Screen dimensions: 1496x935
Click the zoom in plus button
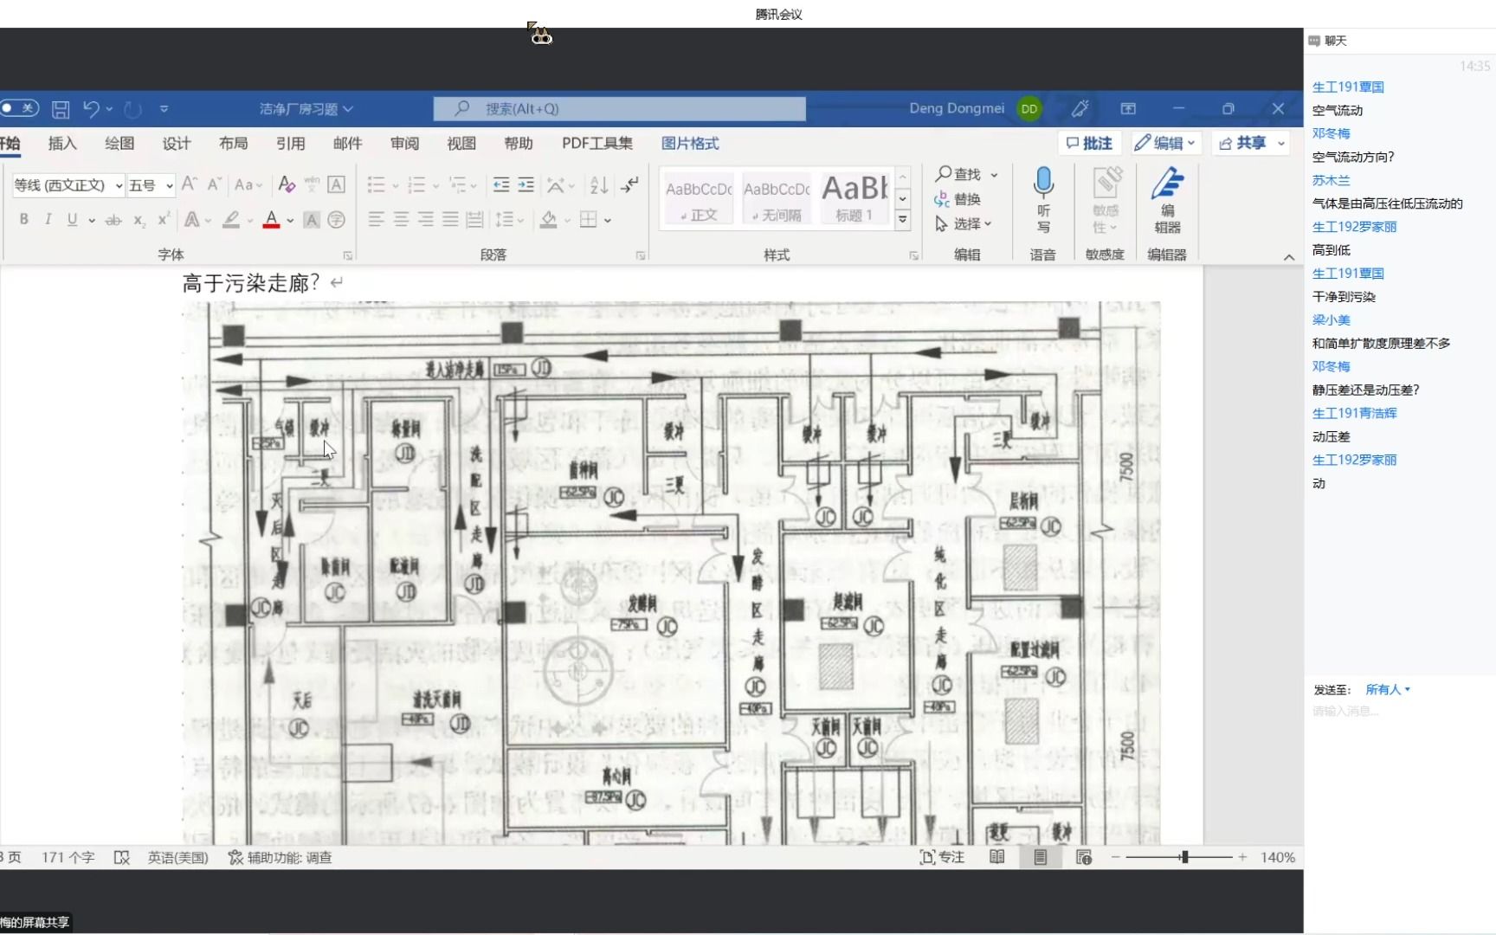pos(1242,857)
